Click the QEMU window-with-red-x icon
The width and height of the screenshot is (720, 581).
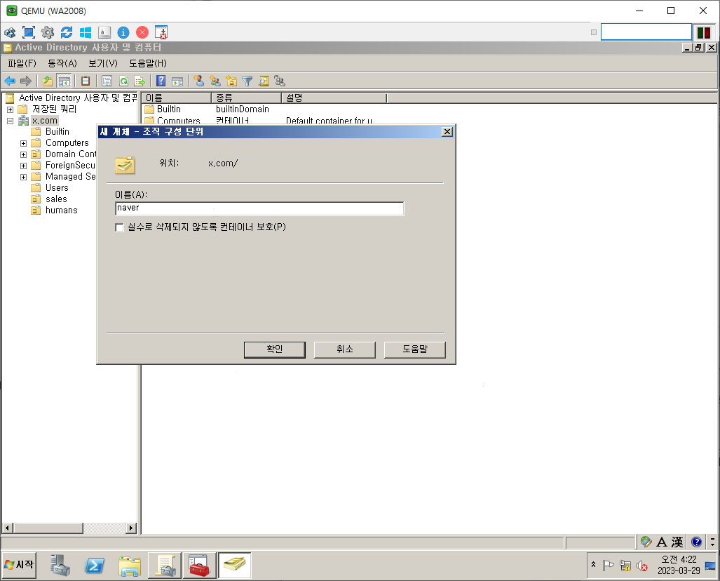pyautogui.click(x=161, y=32)
